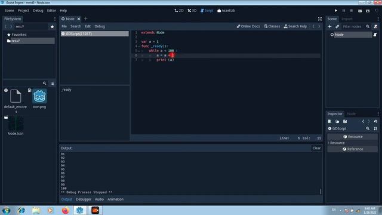Add a new scene tab
The image size is (382, 215).
(x=85, y=19)
